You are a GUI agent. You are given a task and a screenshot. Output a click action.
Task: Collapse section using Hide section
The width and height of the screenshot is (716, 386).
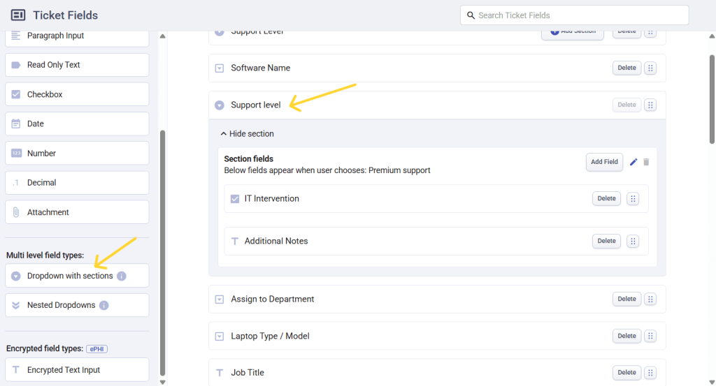247,134
